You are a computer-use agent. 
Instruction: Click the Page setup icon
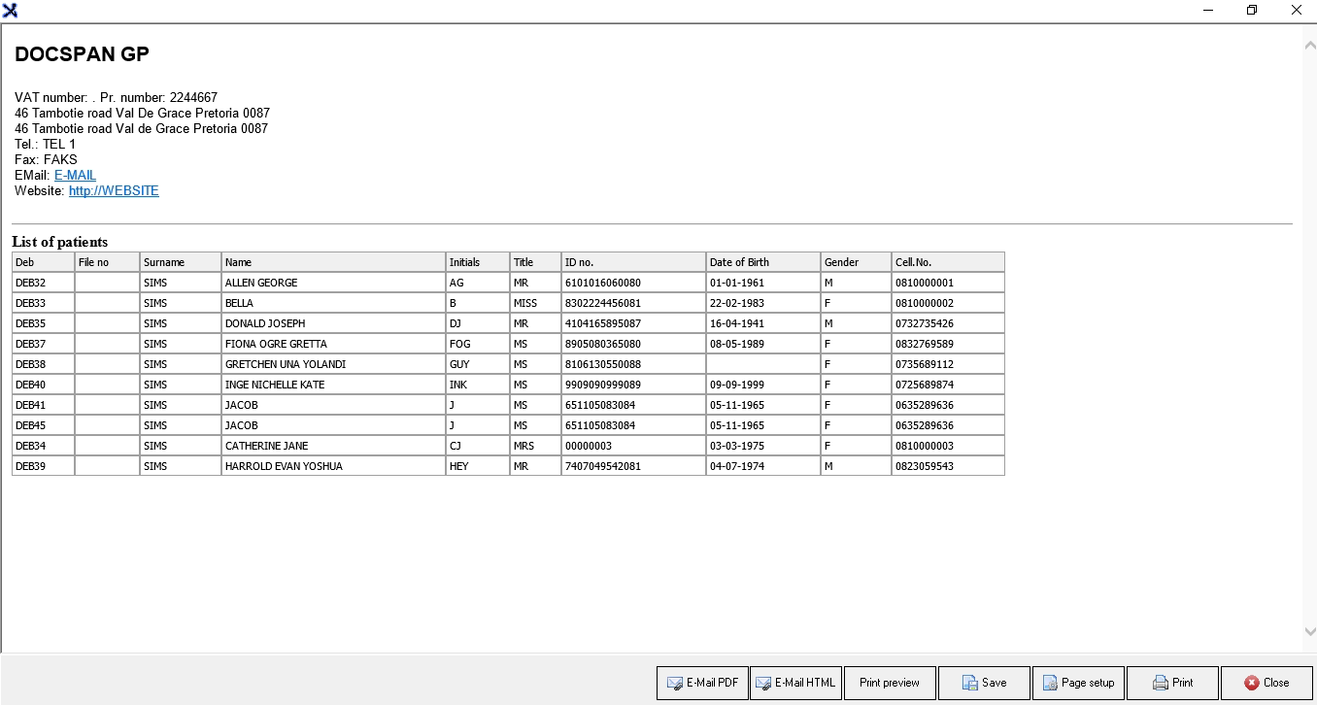point(1049,684)
